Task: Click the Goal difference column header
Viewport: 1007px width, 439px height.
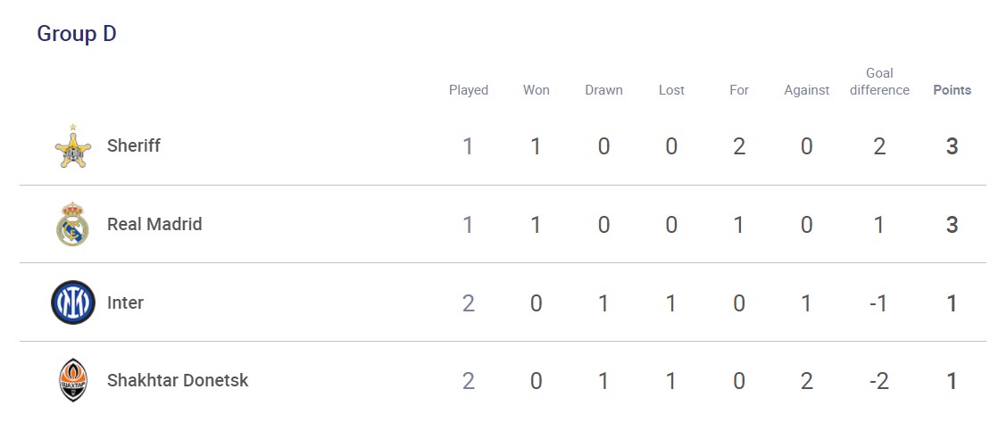Action: click(879, 81)
